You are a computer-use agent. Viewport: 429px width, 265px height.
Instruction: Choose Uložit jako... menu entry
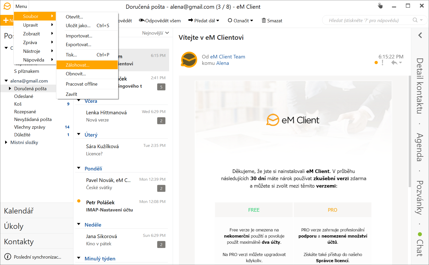point(87,25)
